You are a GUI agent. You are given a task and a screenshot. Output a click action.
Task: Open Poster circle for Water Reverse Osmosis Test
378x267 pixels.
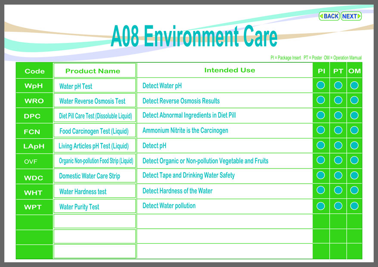[338, 100]
